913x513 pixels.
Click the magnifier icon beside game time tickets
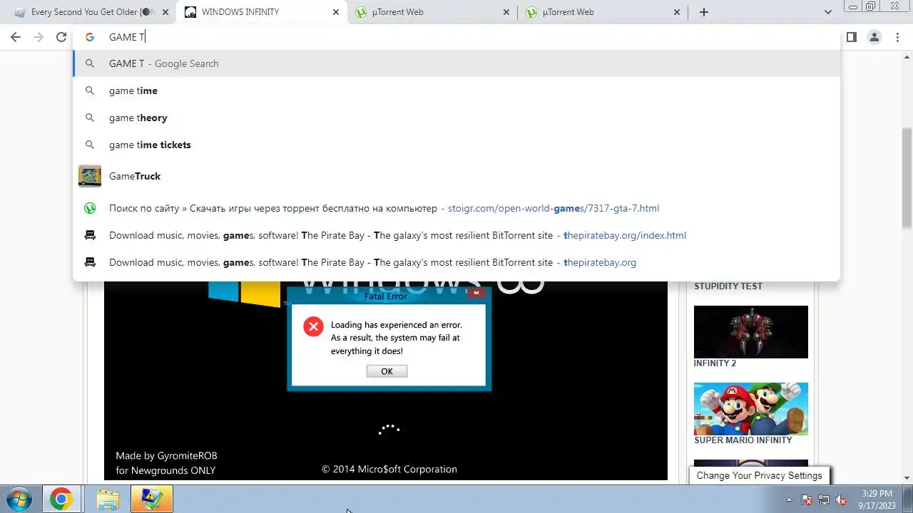tap(90, 145)
